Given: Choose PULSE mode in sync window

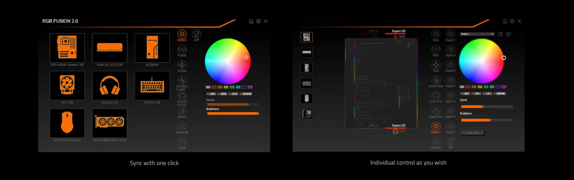Looking at the screenshot, I should tap(182, 50).
